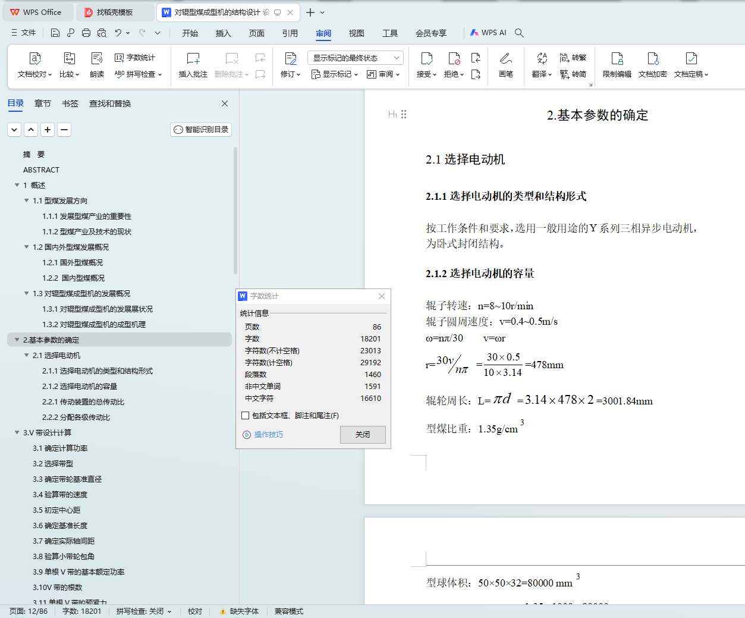Switch navigation pane to 章节
The height and width of the screenshot is (618, 745).
(43, 103)
